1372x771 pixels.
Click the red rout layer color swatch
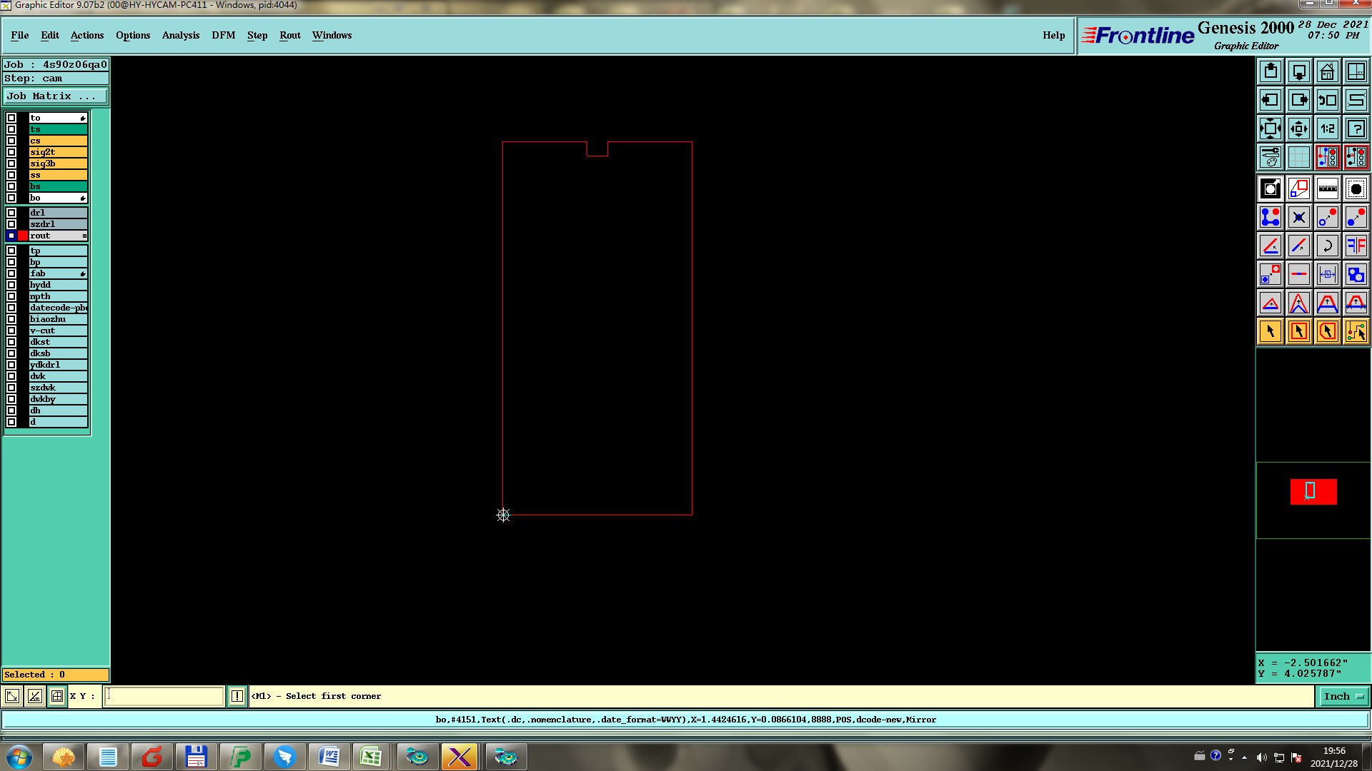pos(23,236)
